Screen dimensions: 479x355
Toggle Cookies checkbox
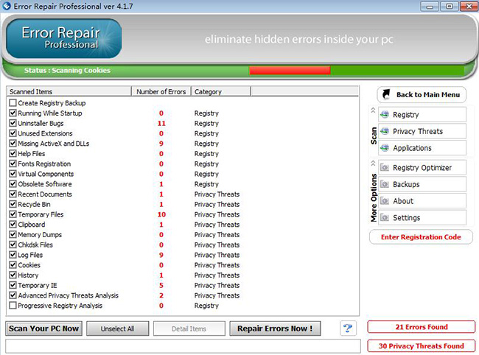click(x=13, y=265)
